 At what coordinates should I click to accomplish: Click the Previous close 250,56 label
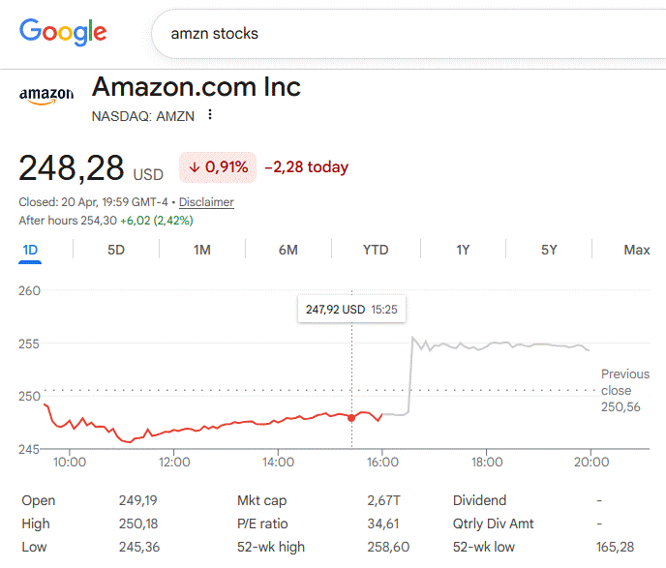tap(624, 391)
